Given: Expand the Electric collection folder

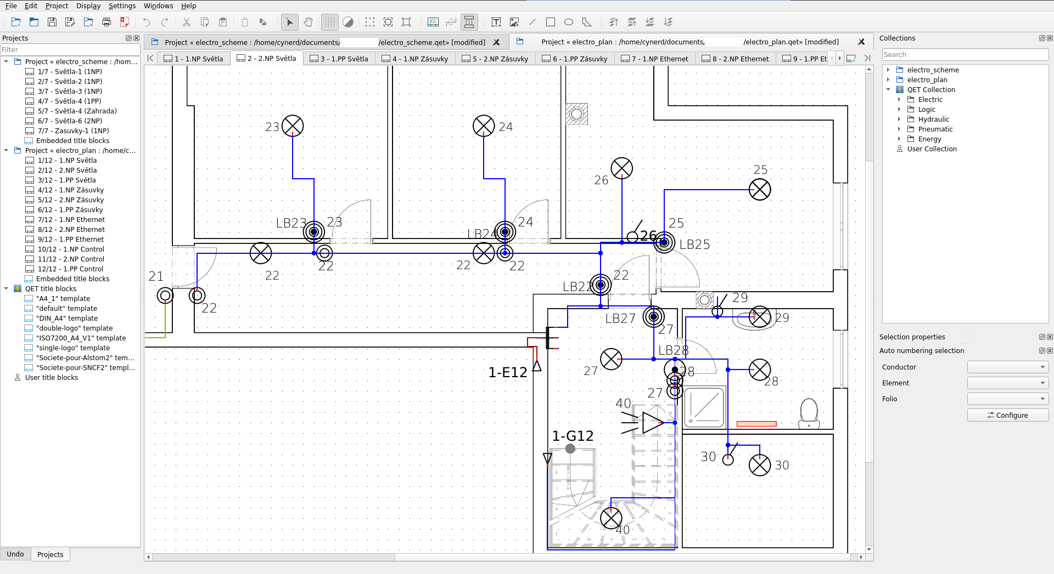Looking at the screenshot, I should click(x=899, y=100).
